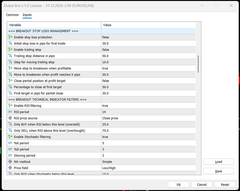The width and height of the screenshot is (240, 191).
Task: Select BREAKOUT STOP LOSS MANAGEMENT header row
Action: pos(101,31)
